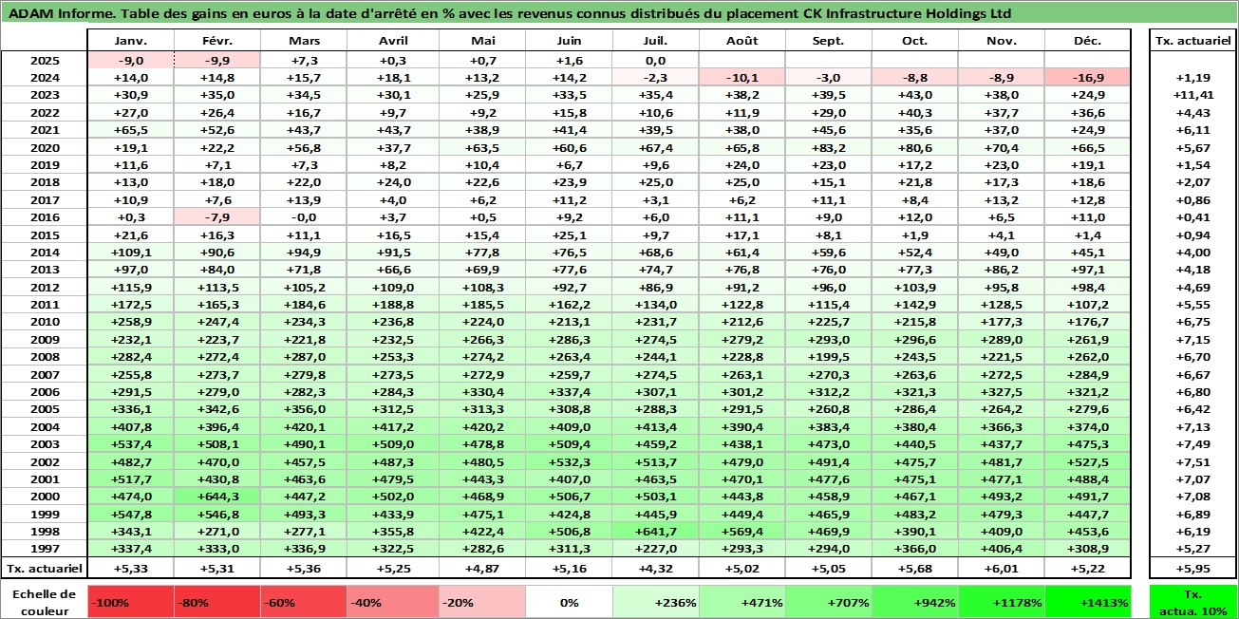Select the 0,0 cell in July 2025
Viewport: 1239px width, 619px height.
click(x=653, y=60)
